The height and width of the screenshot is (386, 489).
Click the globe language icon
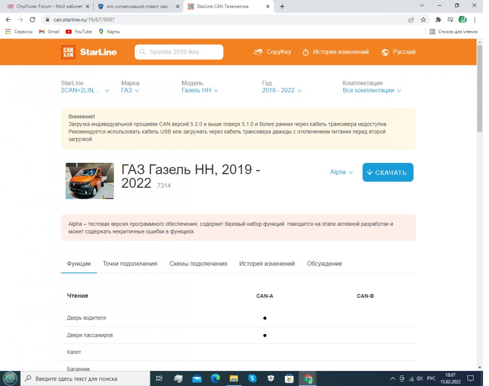point(385,52)
